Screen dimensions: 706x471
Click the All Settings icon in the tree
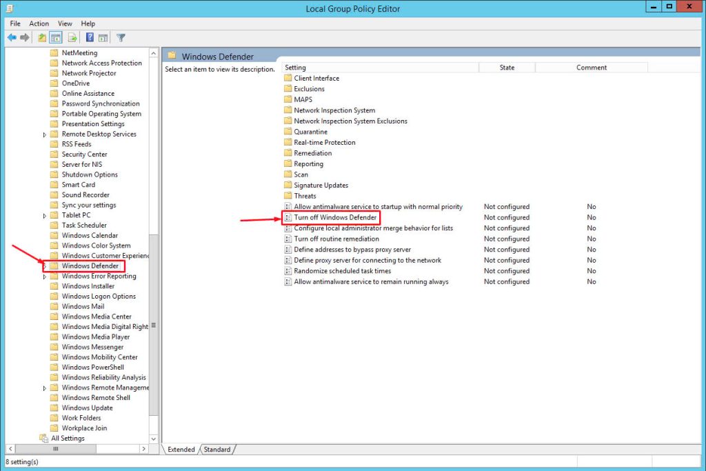point(43,438)
